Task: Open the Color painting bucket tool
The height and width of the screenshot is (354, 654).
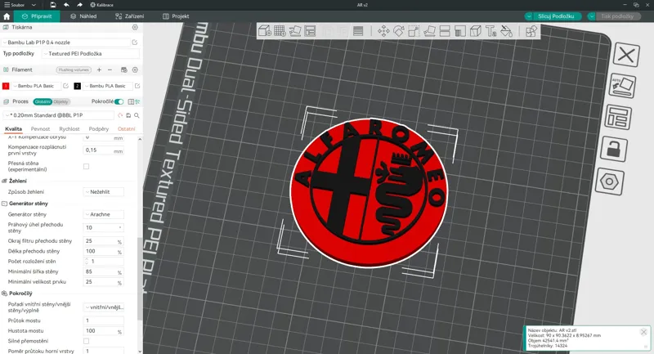Action: point(506,31)
